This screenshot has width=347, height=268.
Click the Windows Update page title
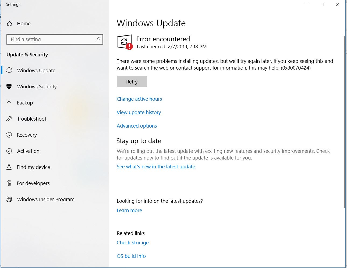[151, 23]
